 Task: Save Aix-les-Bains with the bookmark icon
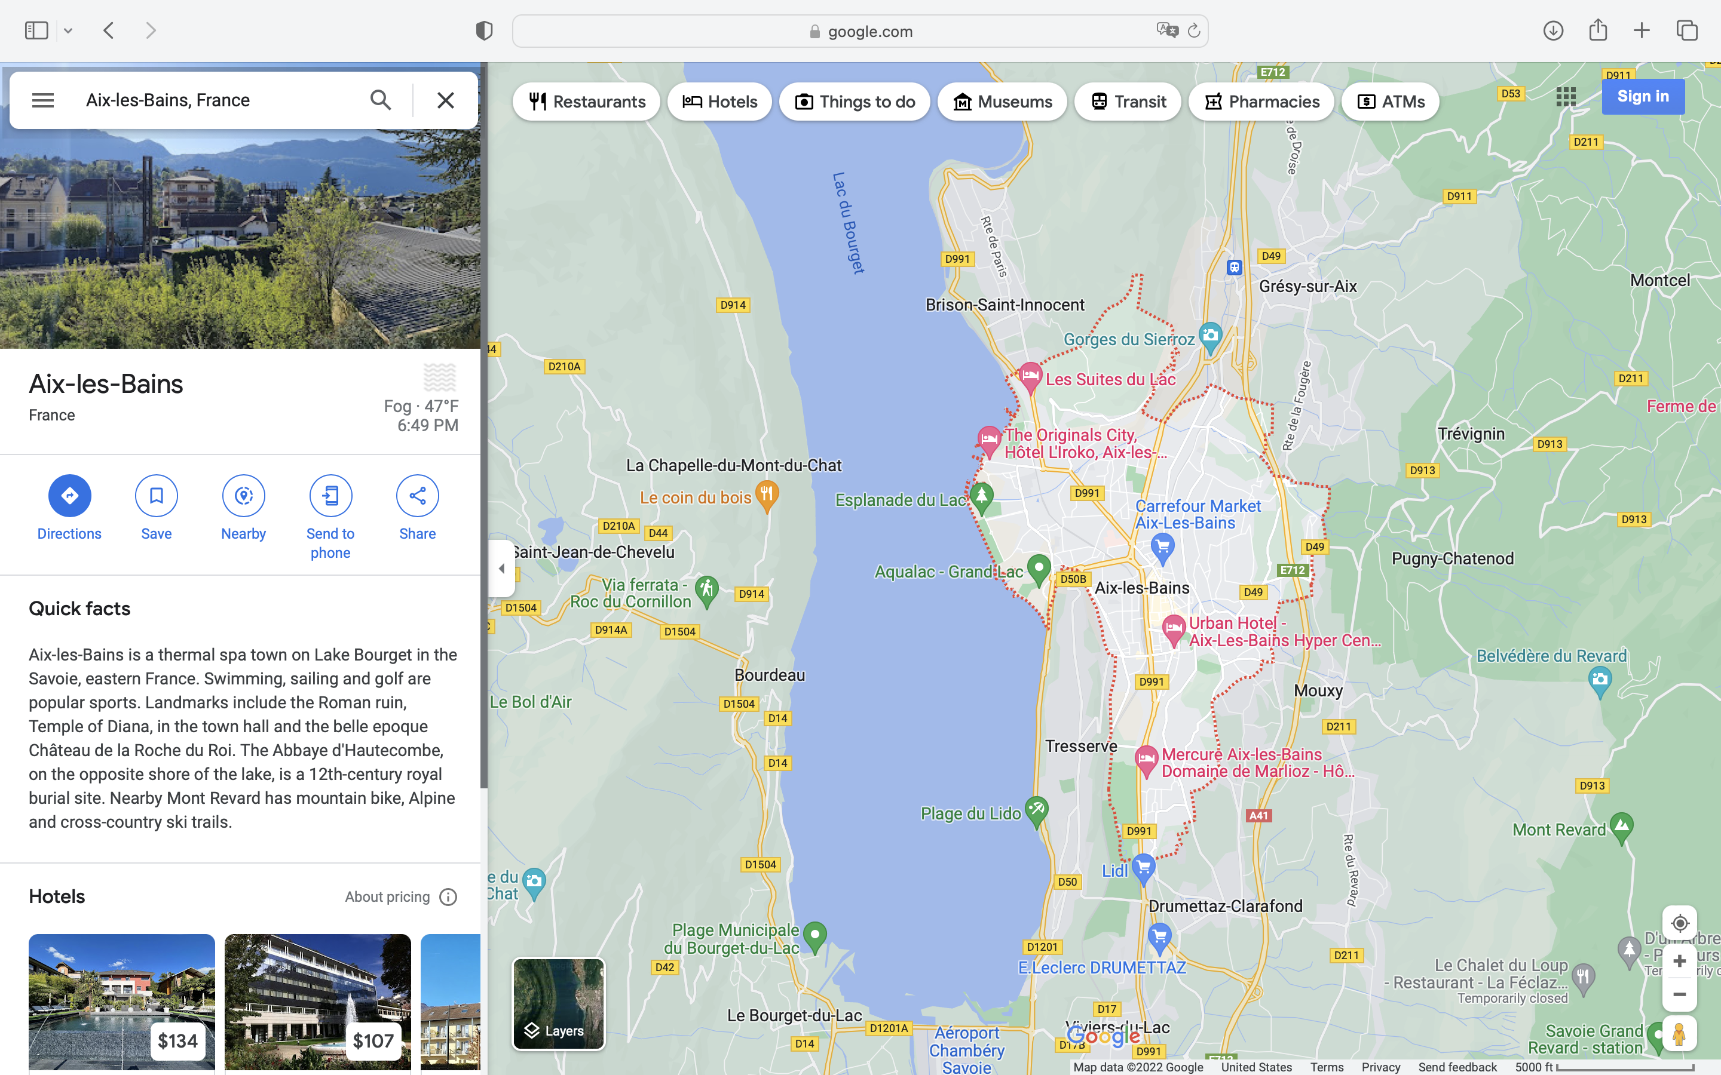coord(157,496)
